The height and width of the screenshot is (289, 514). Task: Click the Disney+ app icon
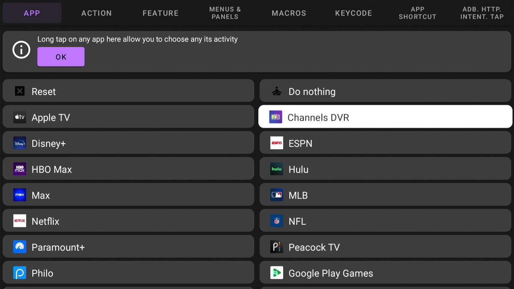[20, 143]
